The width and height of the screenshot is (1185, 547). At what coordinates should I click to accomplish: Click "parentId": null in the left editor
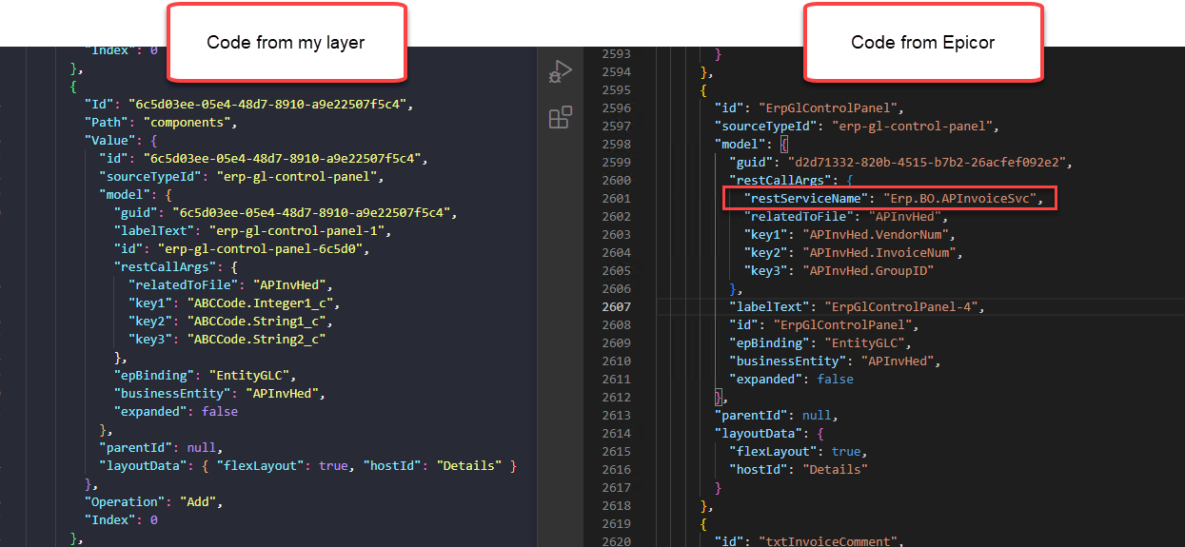[x=160, y=448]
